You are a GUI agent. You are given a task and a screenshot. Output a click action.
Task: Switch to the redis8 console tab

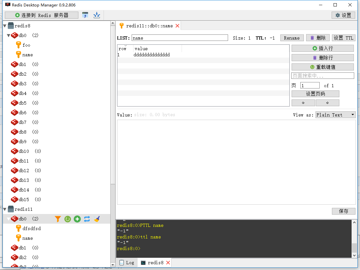tap(153, 263)
